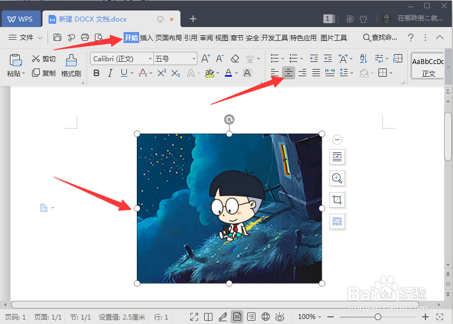453x324 pixels.
Task: Open 查找命令 search box
Action: 380,38
